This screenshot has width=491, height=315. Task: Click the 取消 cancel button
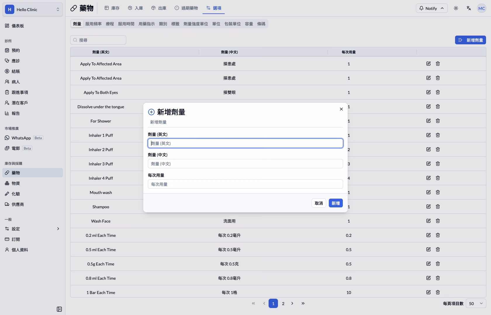point(319,203)
